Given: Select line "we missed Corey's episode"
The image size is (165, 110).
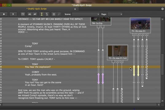Looking at the screenshot, I should click(45, 95).
